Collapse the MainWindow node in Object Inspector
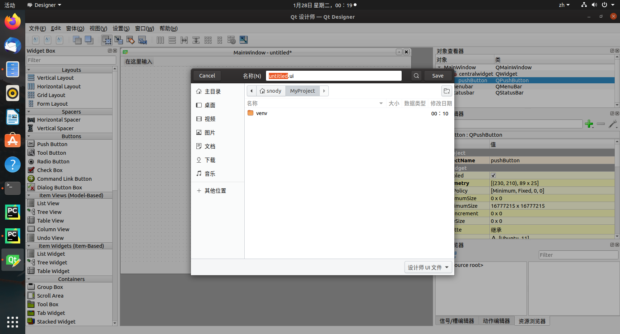Viewport: 620px width, 334px height. point(439,67)
